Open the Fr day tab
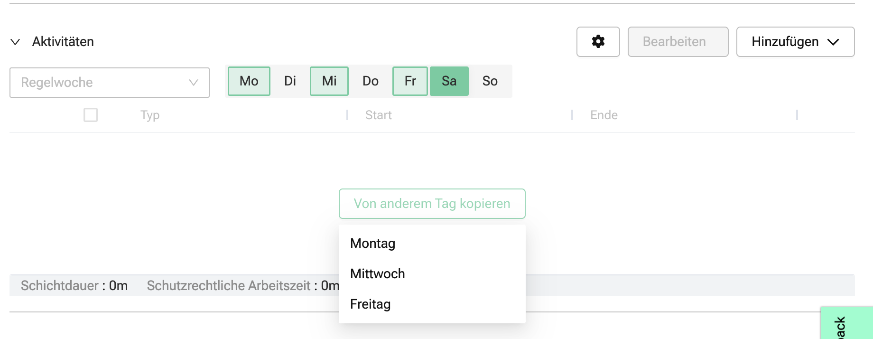Screen dimensions: 873x339 click(x=410, y=81)
